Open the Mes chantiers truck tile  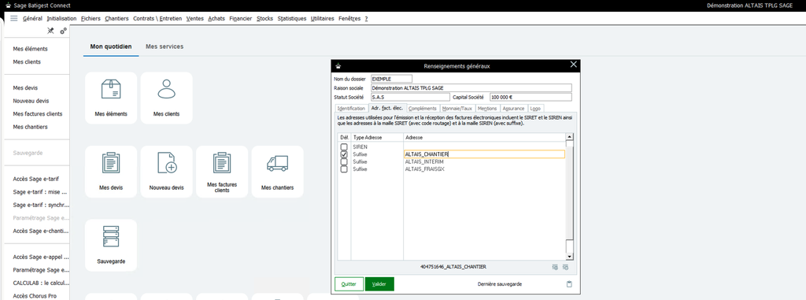tap(278, 172)
